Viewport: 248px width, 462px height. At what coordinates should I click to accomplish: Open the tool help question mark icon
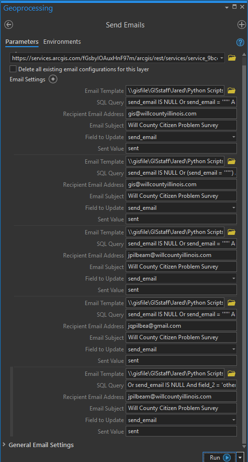pos(240,42)
